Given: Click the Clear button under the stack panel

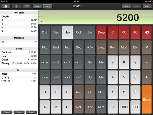Looking at the screenshot, I should pos(7,112).
